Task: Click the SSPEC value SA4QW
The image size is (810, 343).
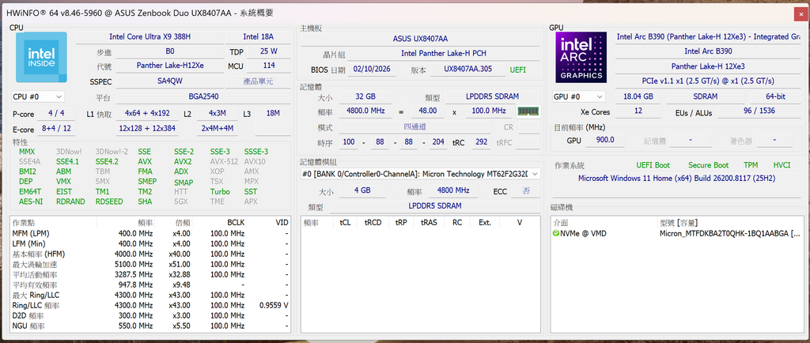Action: pos(170,81)
